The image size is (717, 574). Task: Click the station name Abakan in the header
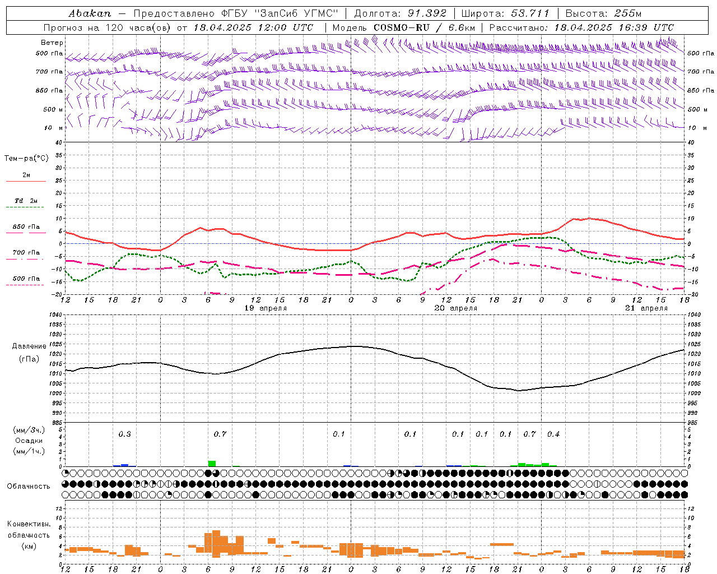coord(90,13)
